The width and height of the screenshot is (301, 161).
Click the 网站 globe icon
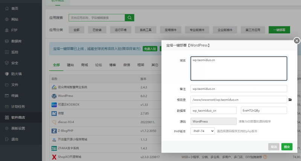(7, 20)
